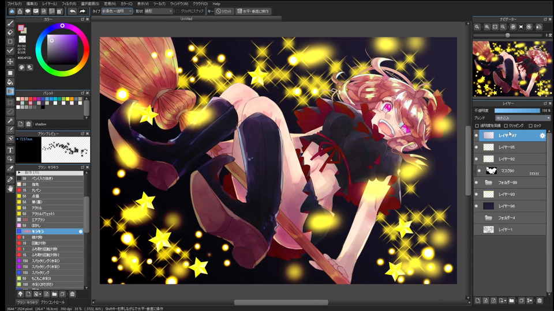Open the Help menu
This screenshot has width=554, height=311.
pyautogui.click(x=216, y=4)
